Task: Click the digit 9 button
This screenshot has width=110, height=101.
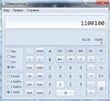Action: (81, 68)
